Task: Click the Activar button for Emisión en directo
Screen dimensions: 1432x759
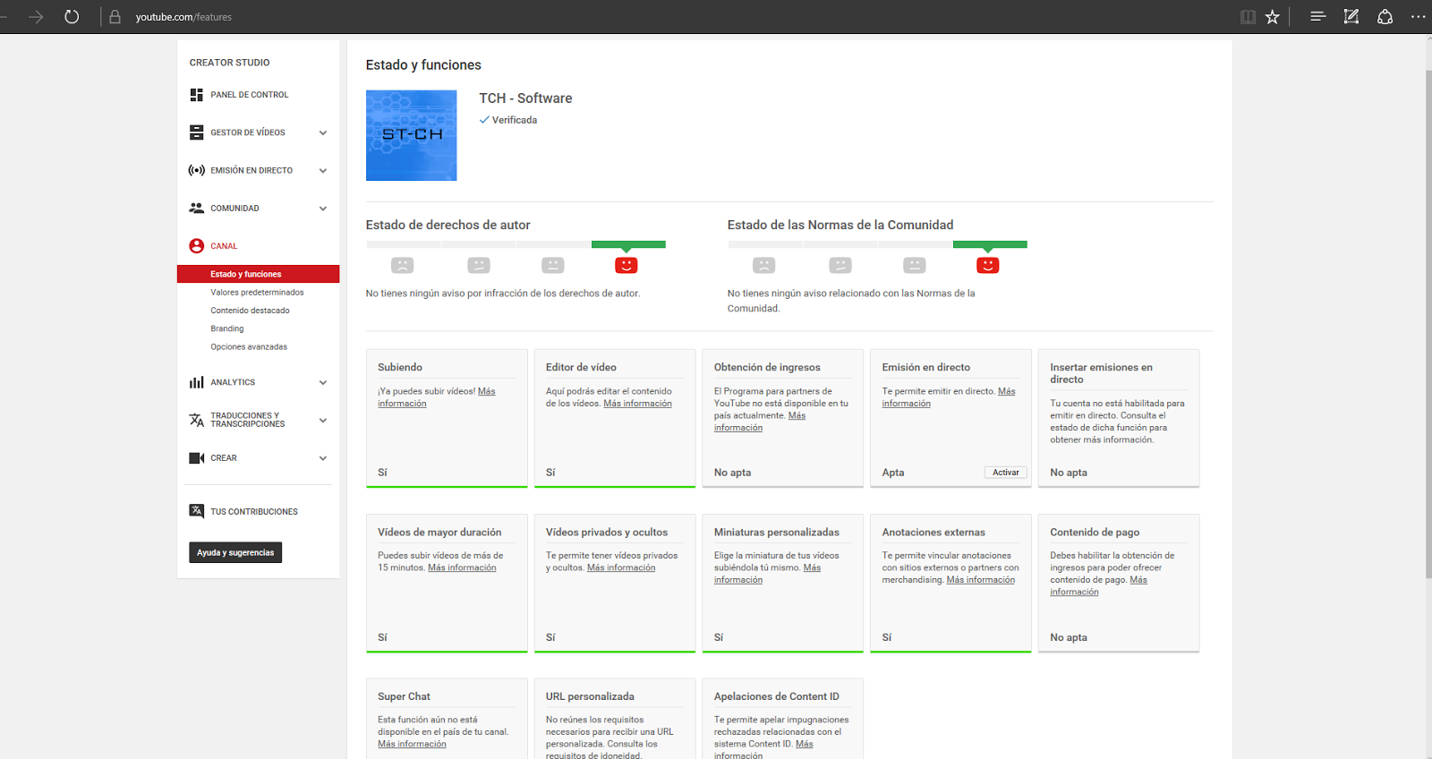Action: (1006, 473)
